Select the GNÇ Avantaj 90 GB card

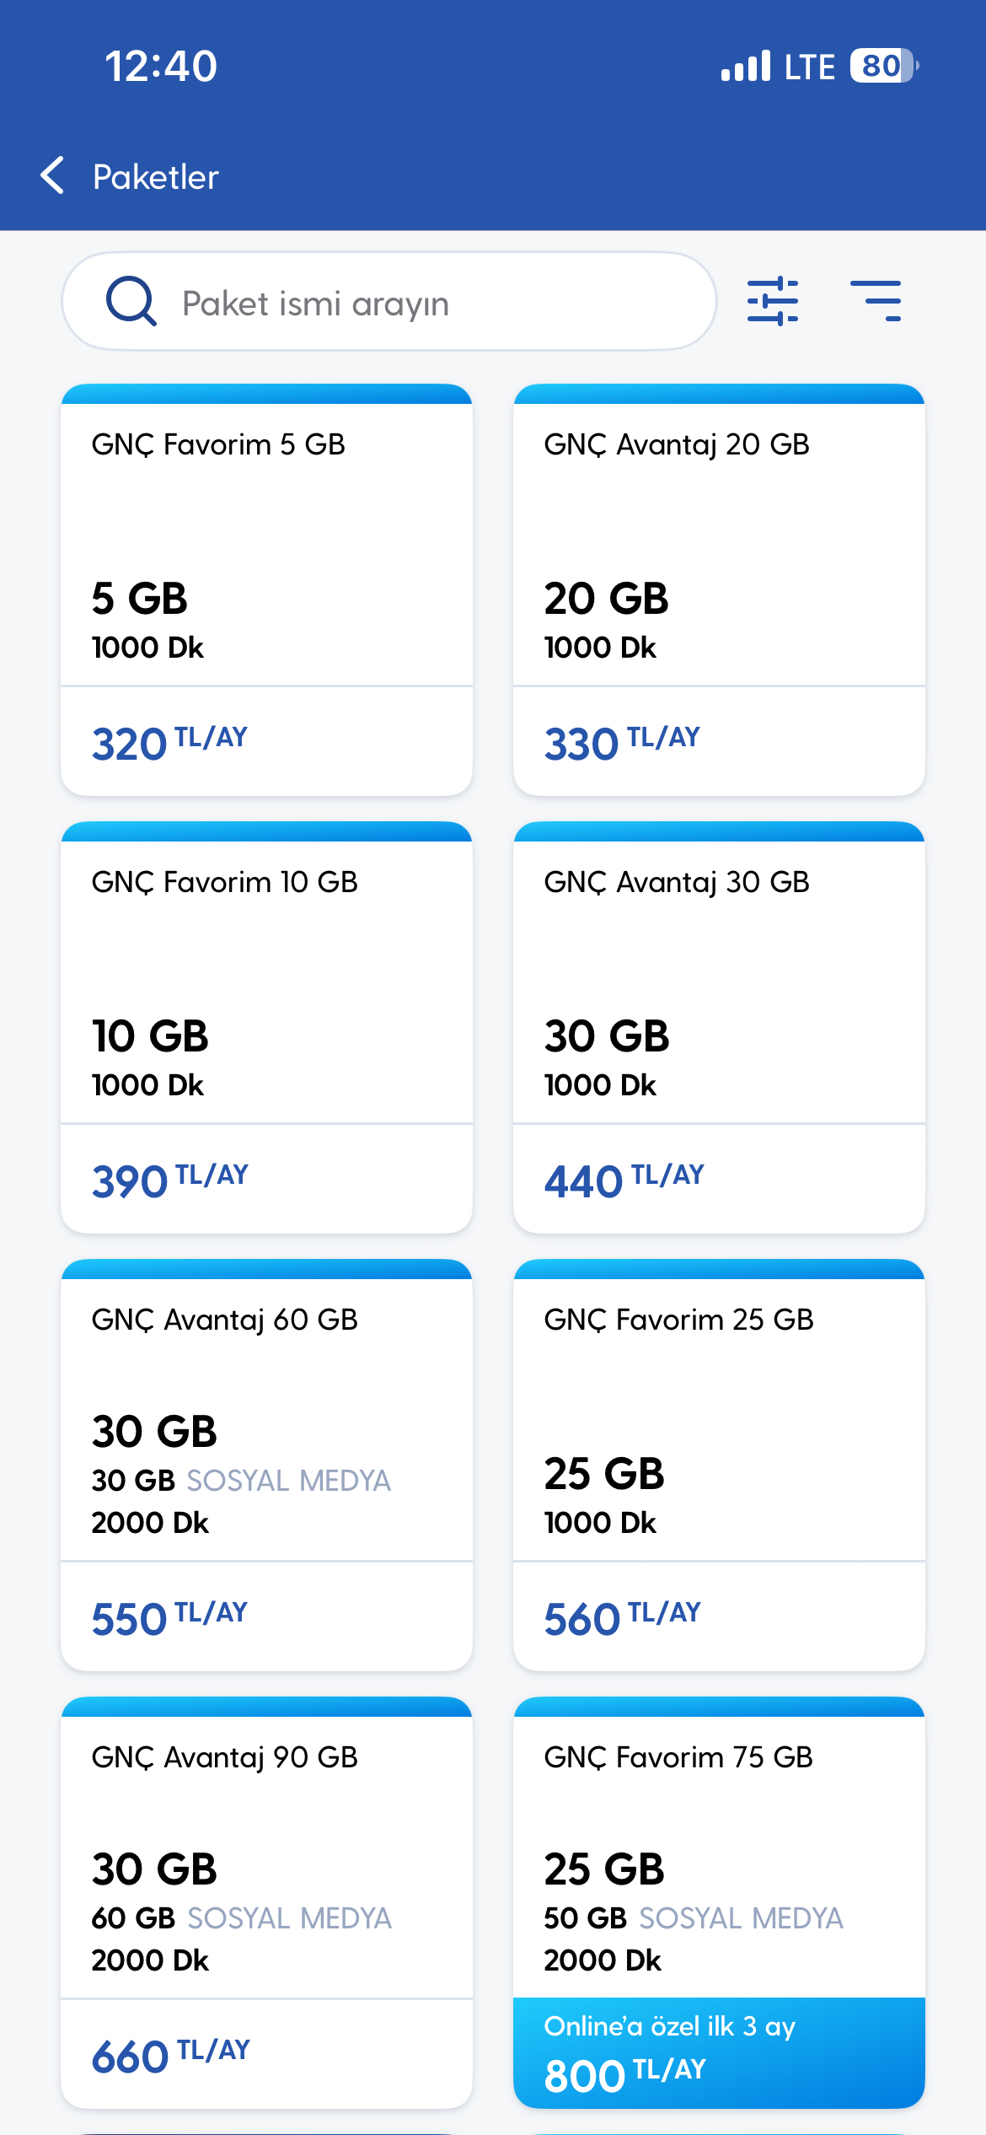[x=266, y=1902]
